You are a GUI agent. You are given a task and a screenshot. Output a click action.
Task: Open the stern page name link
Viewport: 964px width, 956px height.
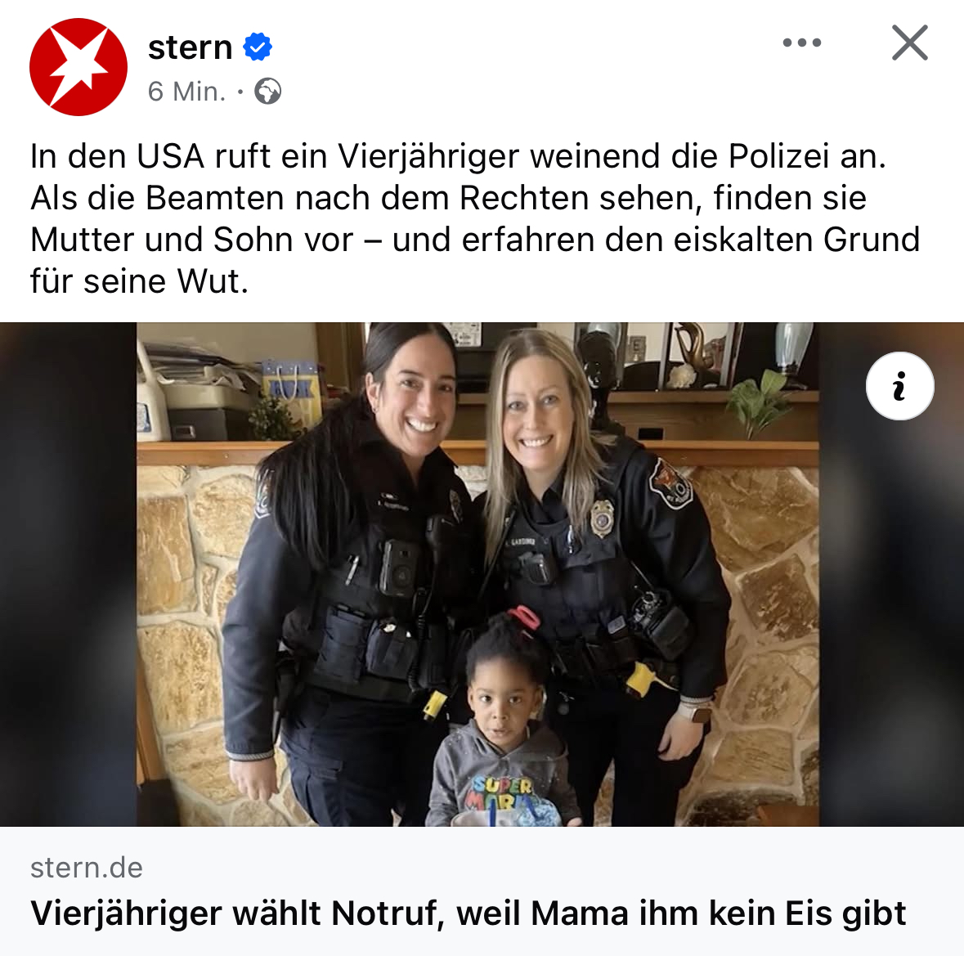[190, 47]
